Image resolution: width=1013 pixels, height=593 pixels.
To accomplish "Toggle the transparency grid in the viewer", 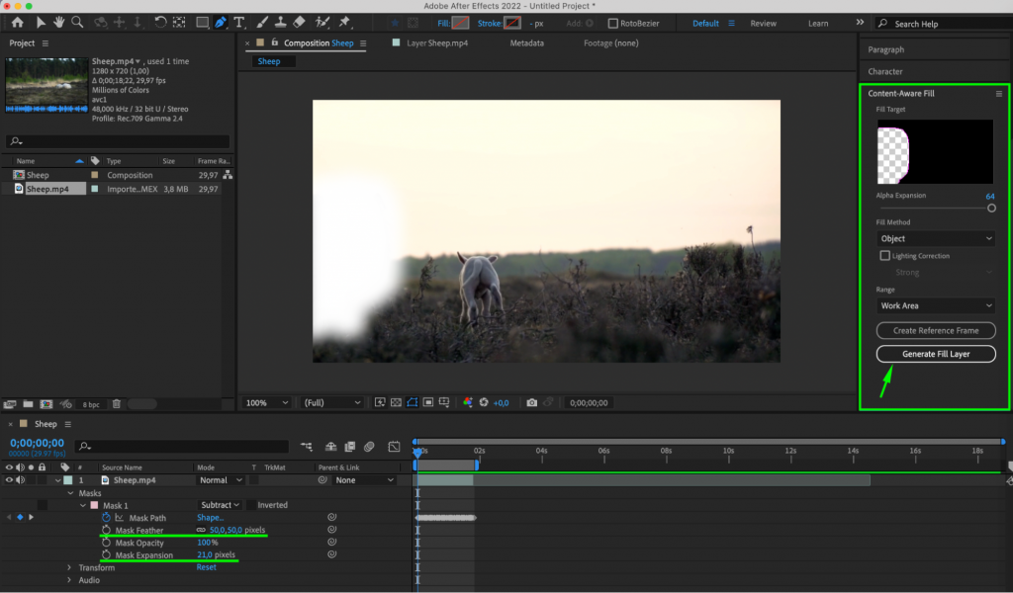I will [397, 402].
